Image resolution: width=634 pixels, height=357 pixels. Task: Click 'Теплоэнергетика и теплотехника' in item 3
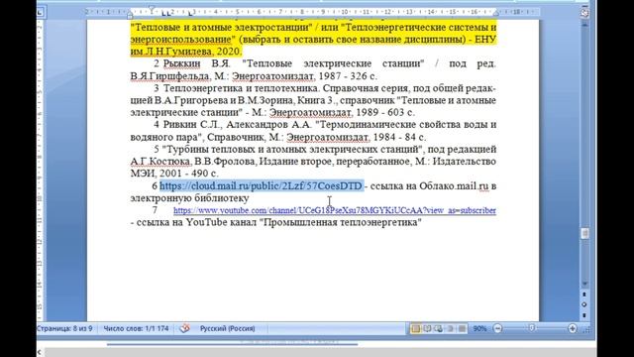click(240, 88)
